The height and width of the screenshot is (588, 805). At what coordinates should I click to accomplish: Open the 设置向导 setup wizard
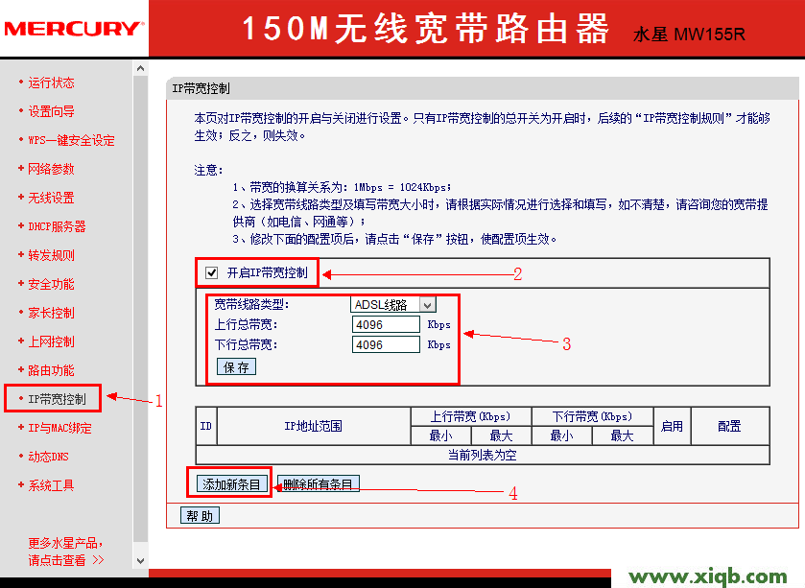[x=51, y=111]
